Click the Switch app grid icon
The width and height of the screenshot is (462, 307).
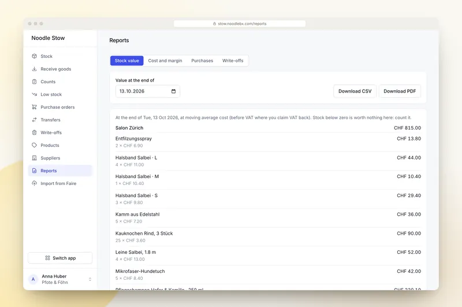47,258
